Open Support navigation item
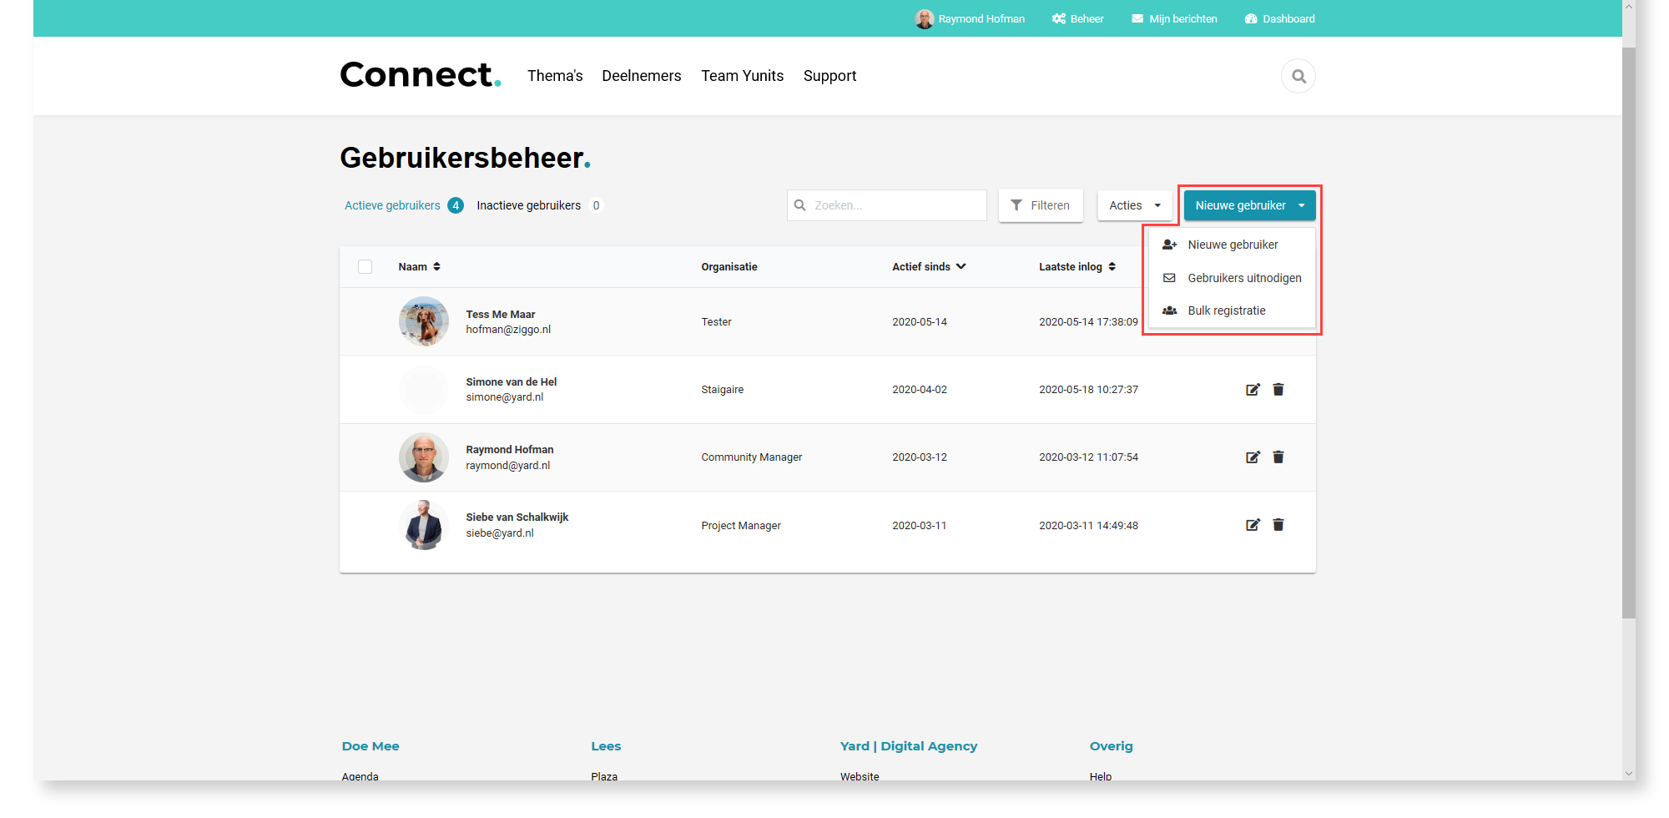Image resolution: width=1669 pixels, height=818 pixels. point(829,76)
